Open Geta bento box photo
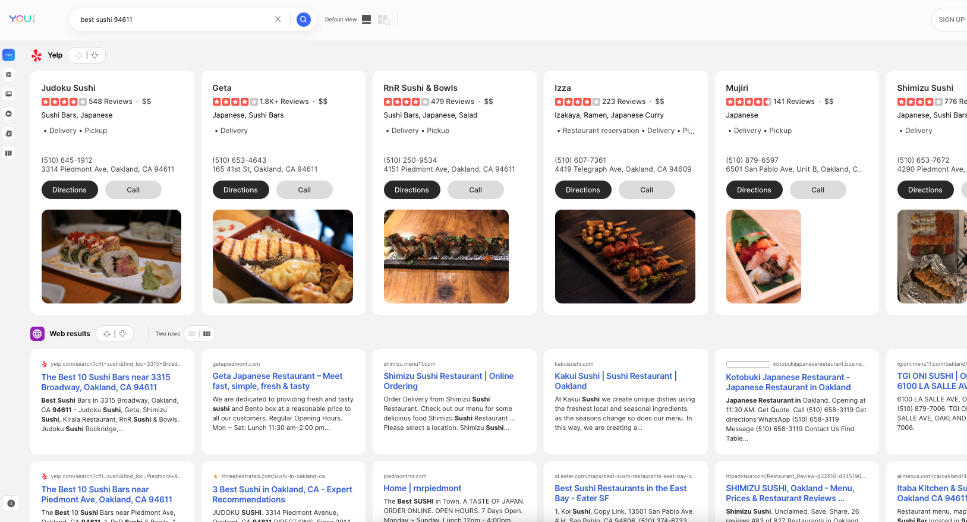967x522 pixels. [x=283, y=257]
